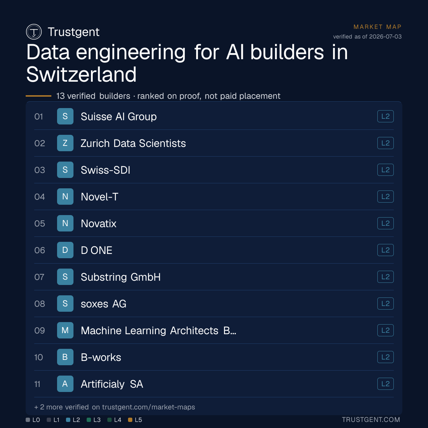
Task: Click the L2 badge on Swiss-SDI row
Action: pos(386,170)
